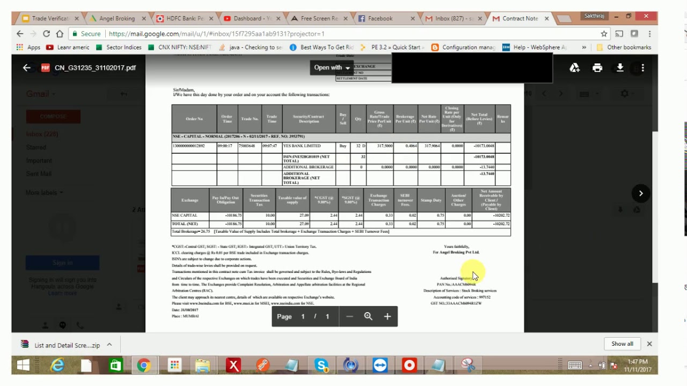Image resolution: width=687 pixels, height=386 pixels.
Task: Click the Cast icon in toolbar
Action: tap(619, 33)
